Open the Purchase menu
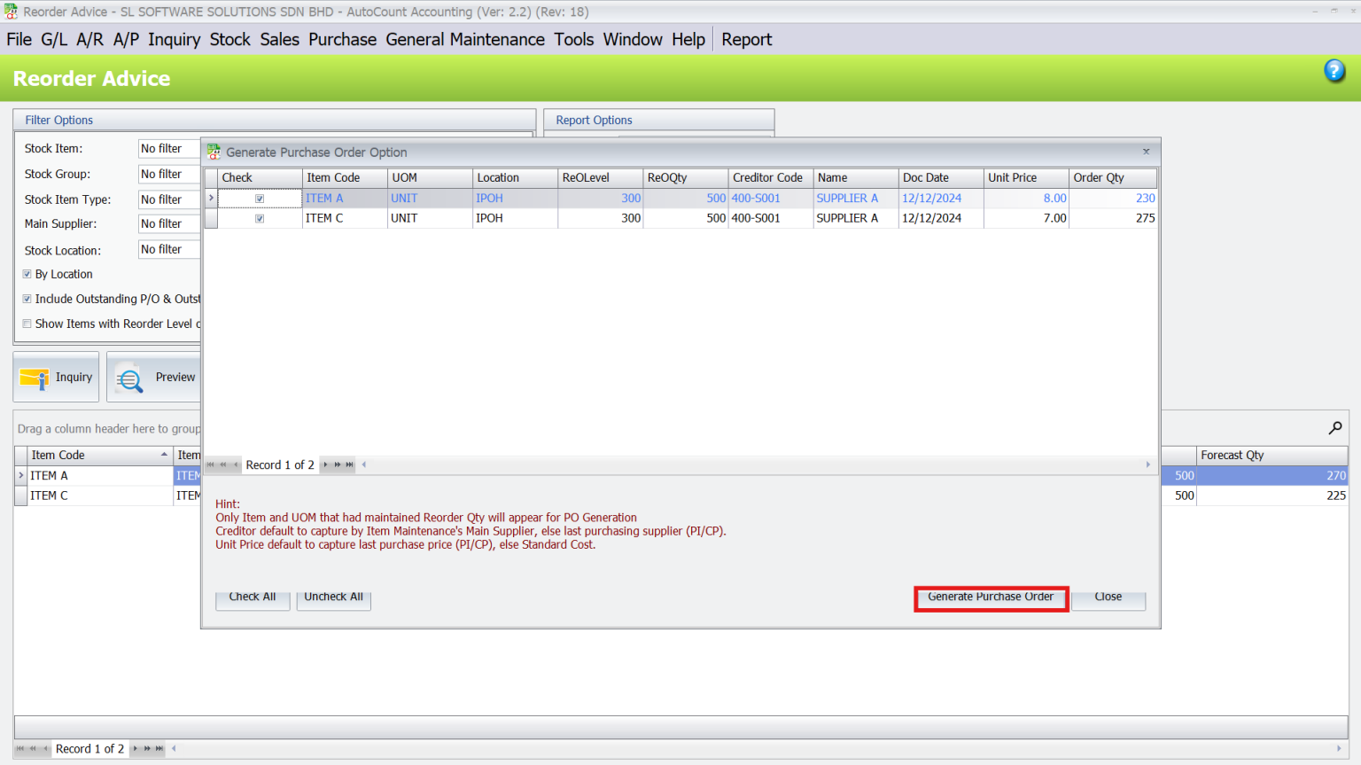 (342, 39)
